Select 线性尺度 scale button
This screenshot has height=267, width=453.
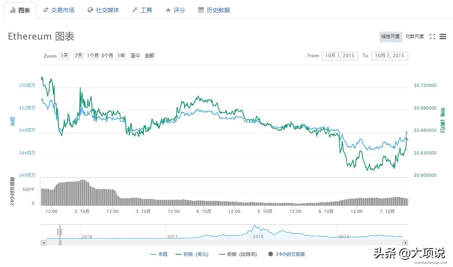pyautogui.click(x=390, y=36)
